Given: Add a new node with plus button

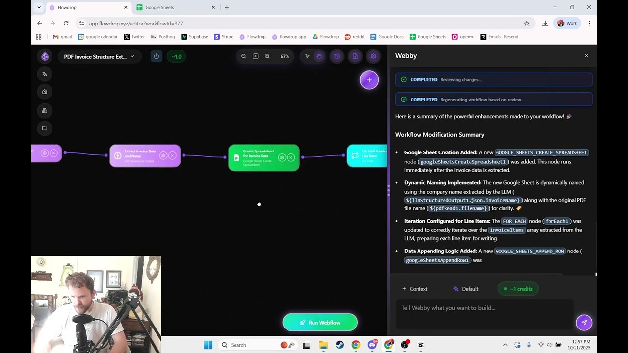Looking at the screenshot, I should coord(369,80).
